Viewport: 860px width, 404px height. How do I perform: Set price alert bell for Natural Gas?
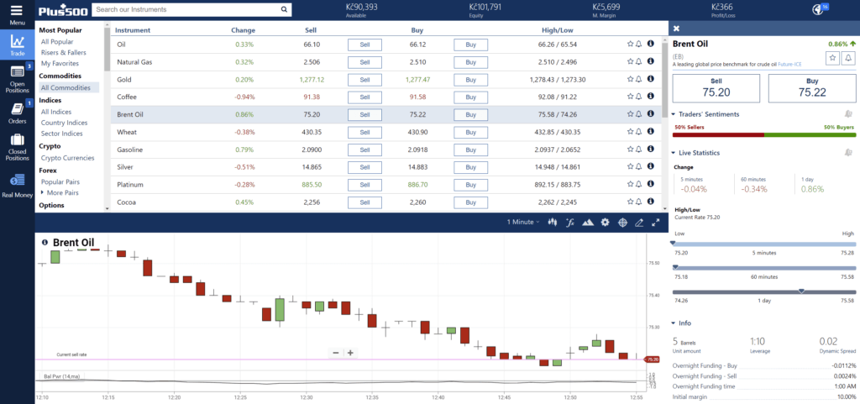pos(639,61)
